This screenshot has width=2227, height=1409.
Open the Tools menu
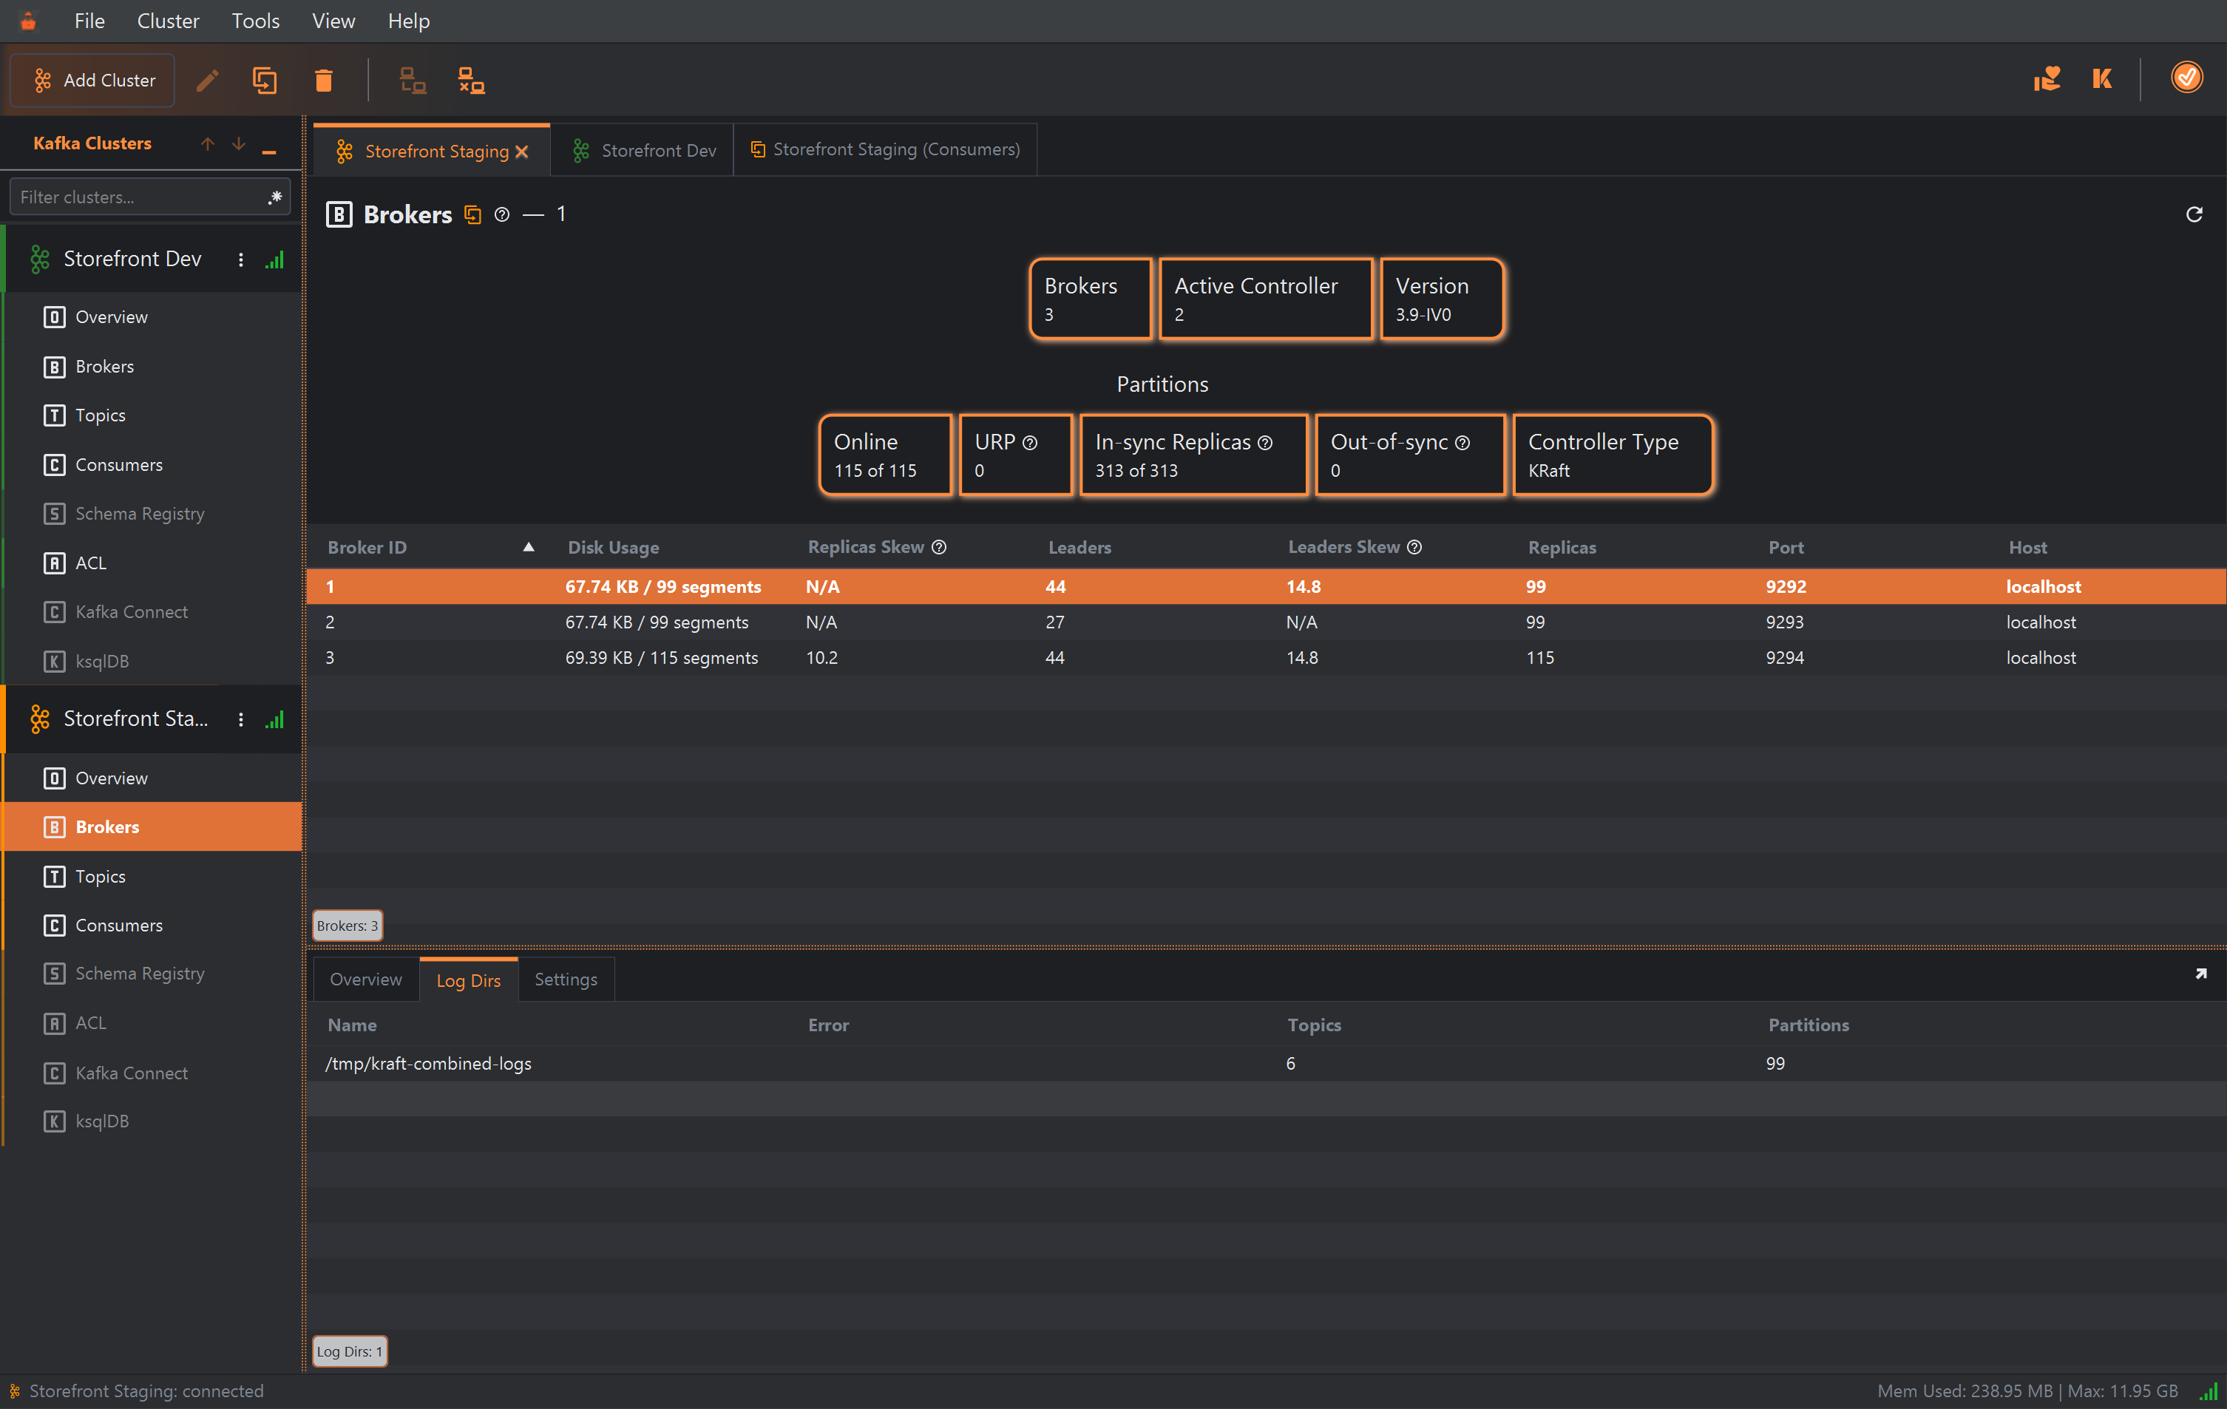coord(255,21)
